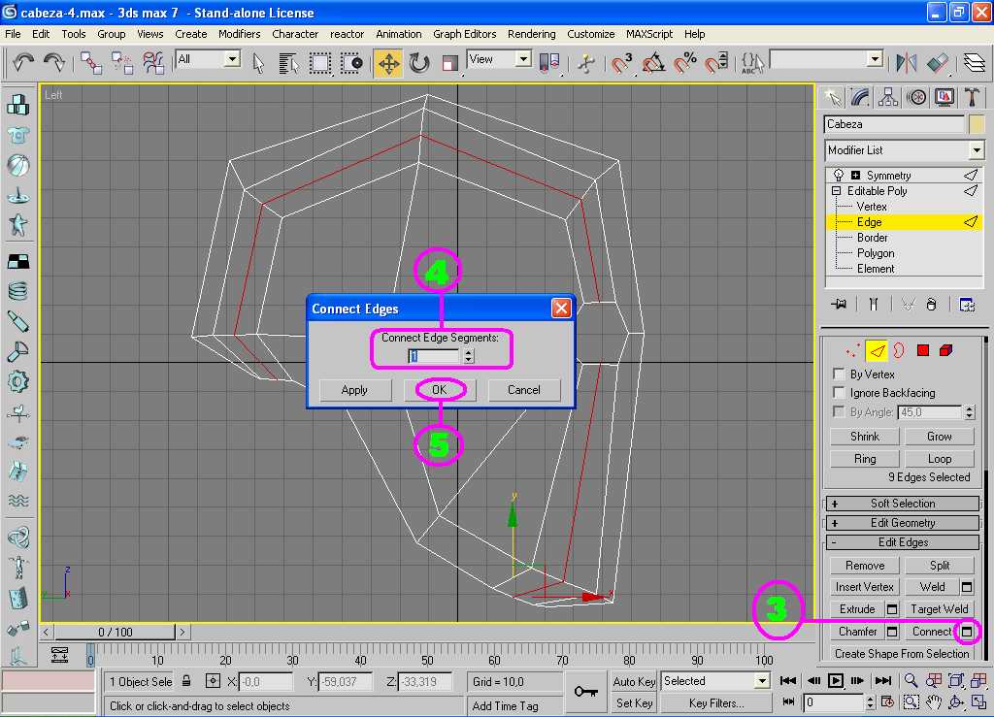This screenshot has height=717, width=994.
Task: Click the Mirror tool icon
Action: tap(906, 63)
